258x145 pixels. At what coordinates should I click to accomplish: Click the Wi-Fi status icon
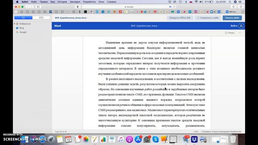[x=196, y=2]
